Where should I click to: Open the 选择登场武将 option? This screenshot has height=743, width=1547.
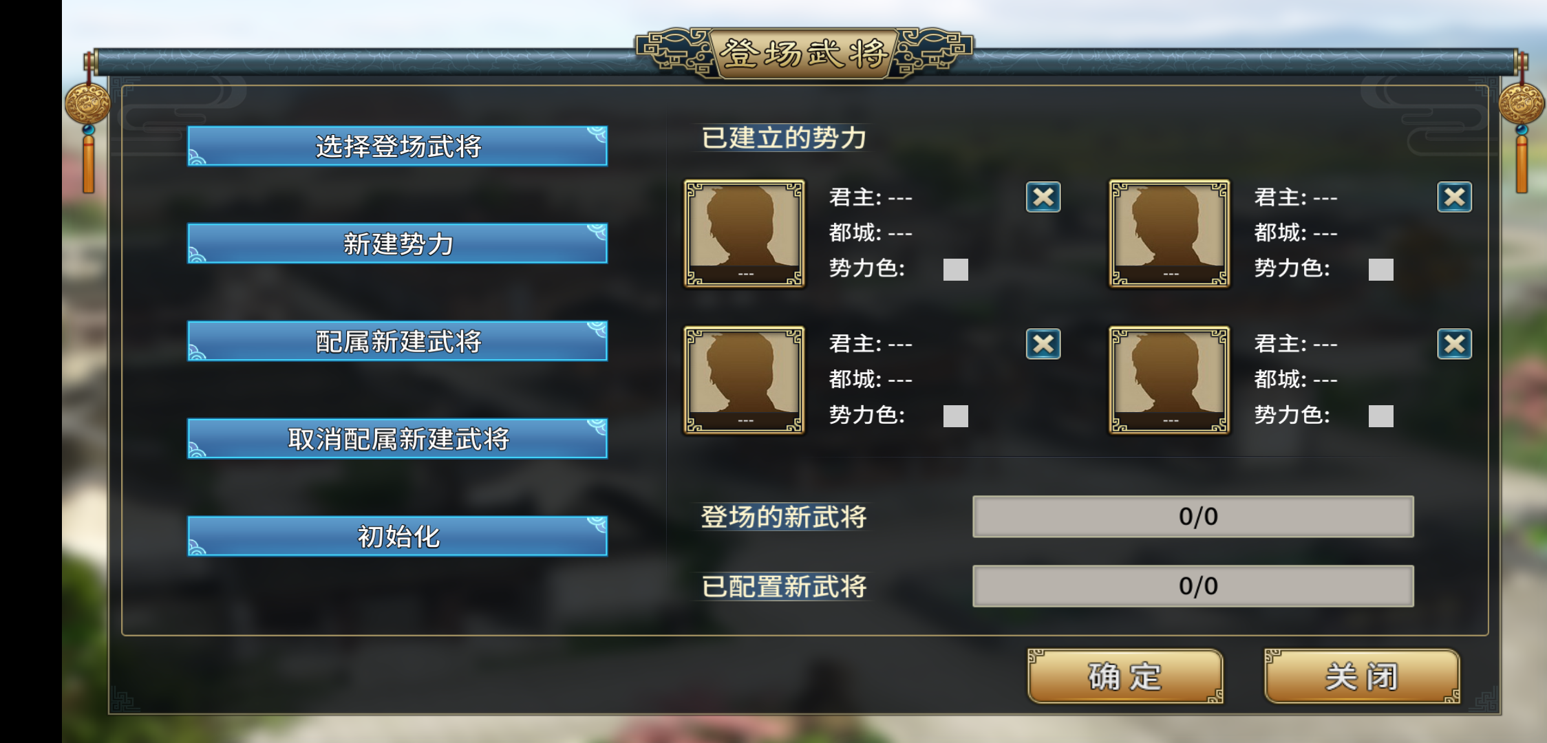[x=398, y=146]
